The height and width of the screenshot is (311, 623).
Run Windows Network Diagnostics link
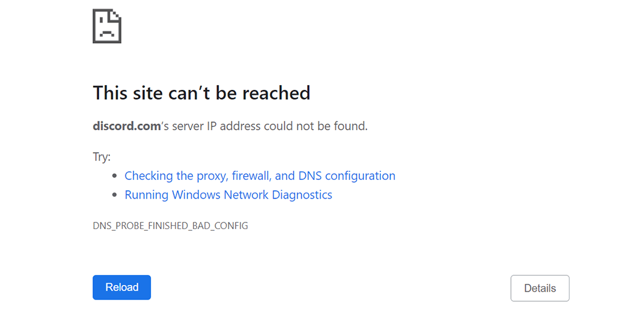tap(228, 195)
